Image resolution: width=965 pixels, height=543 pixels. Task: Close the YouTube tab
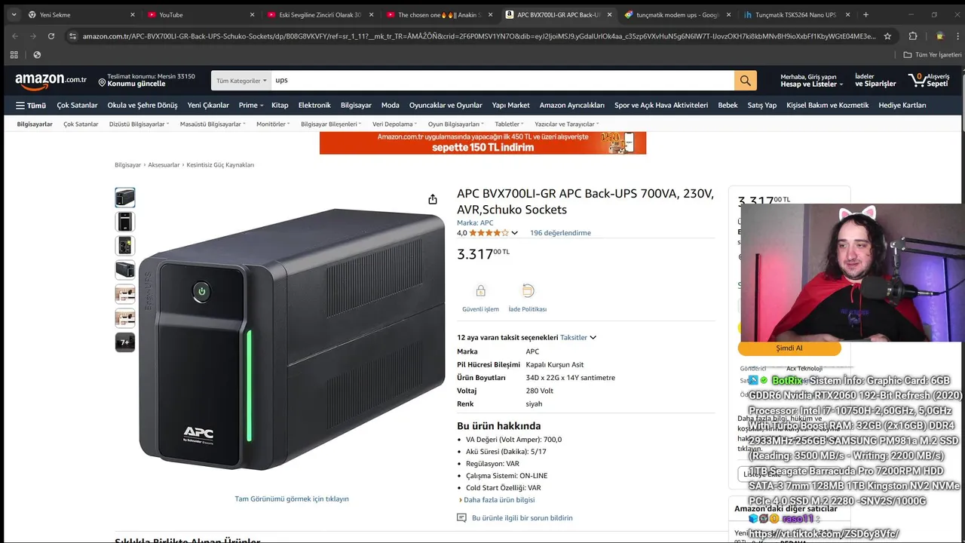pos(251,14)
